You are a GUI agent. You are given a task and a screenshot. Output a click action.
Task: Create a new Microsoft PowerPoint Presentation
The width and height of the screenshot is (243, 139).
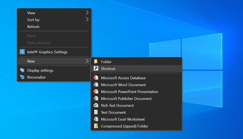click(x=136, y=92)
